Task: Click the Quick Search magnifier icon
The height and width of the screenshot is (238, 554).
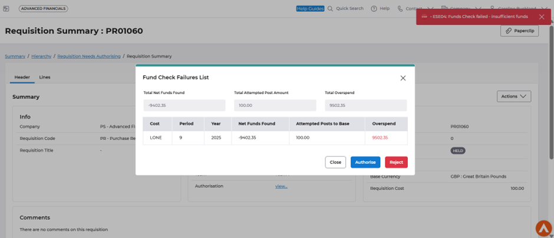Action: coord(331,9)
